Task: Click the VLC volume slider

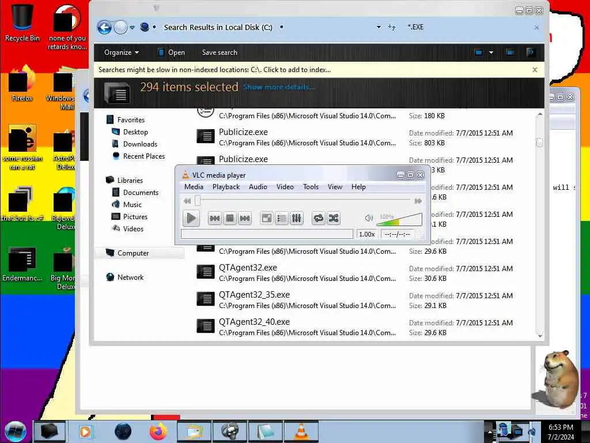Action: coord(399,219)
